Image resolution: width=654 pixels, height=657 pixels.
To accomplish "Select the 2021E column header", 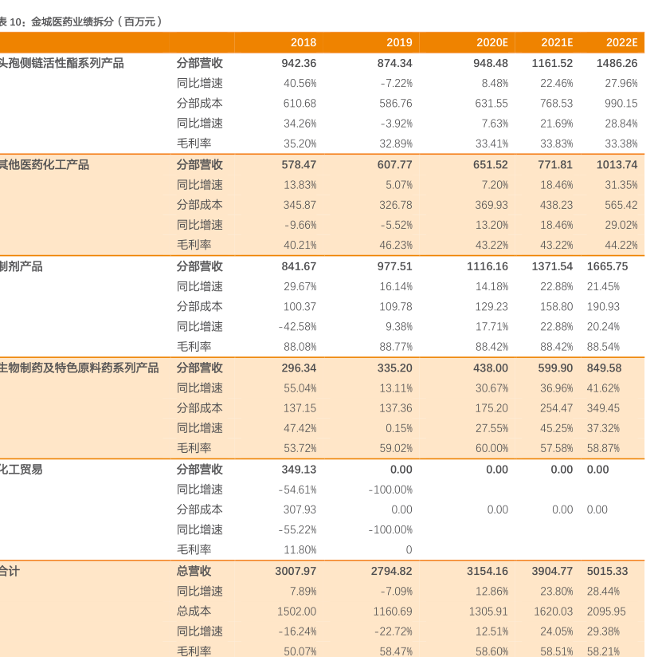I will [557, 43].
